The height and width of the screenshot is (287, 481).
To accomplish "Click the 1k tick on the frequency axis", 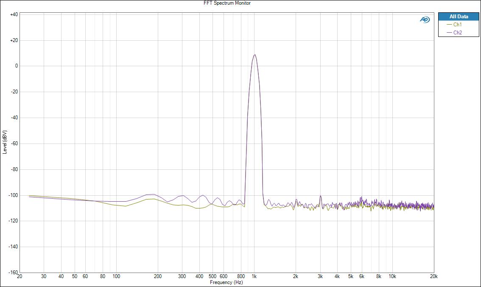I will coord(254,276).
